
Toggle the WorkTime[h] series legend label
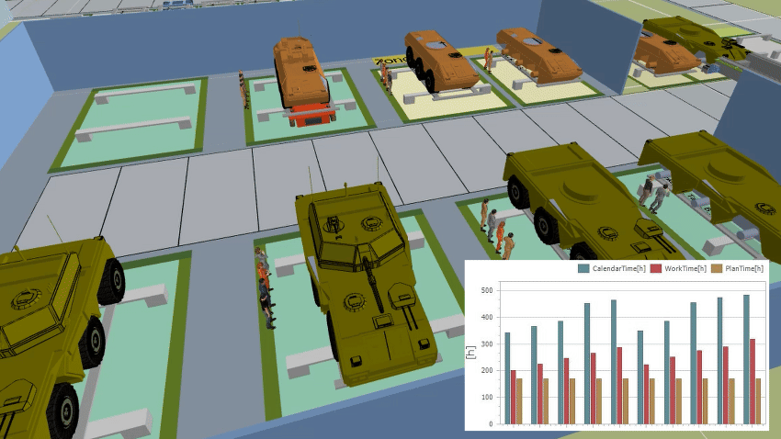click(685, 269)
